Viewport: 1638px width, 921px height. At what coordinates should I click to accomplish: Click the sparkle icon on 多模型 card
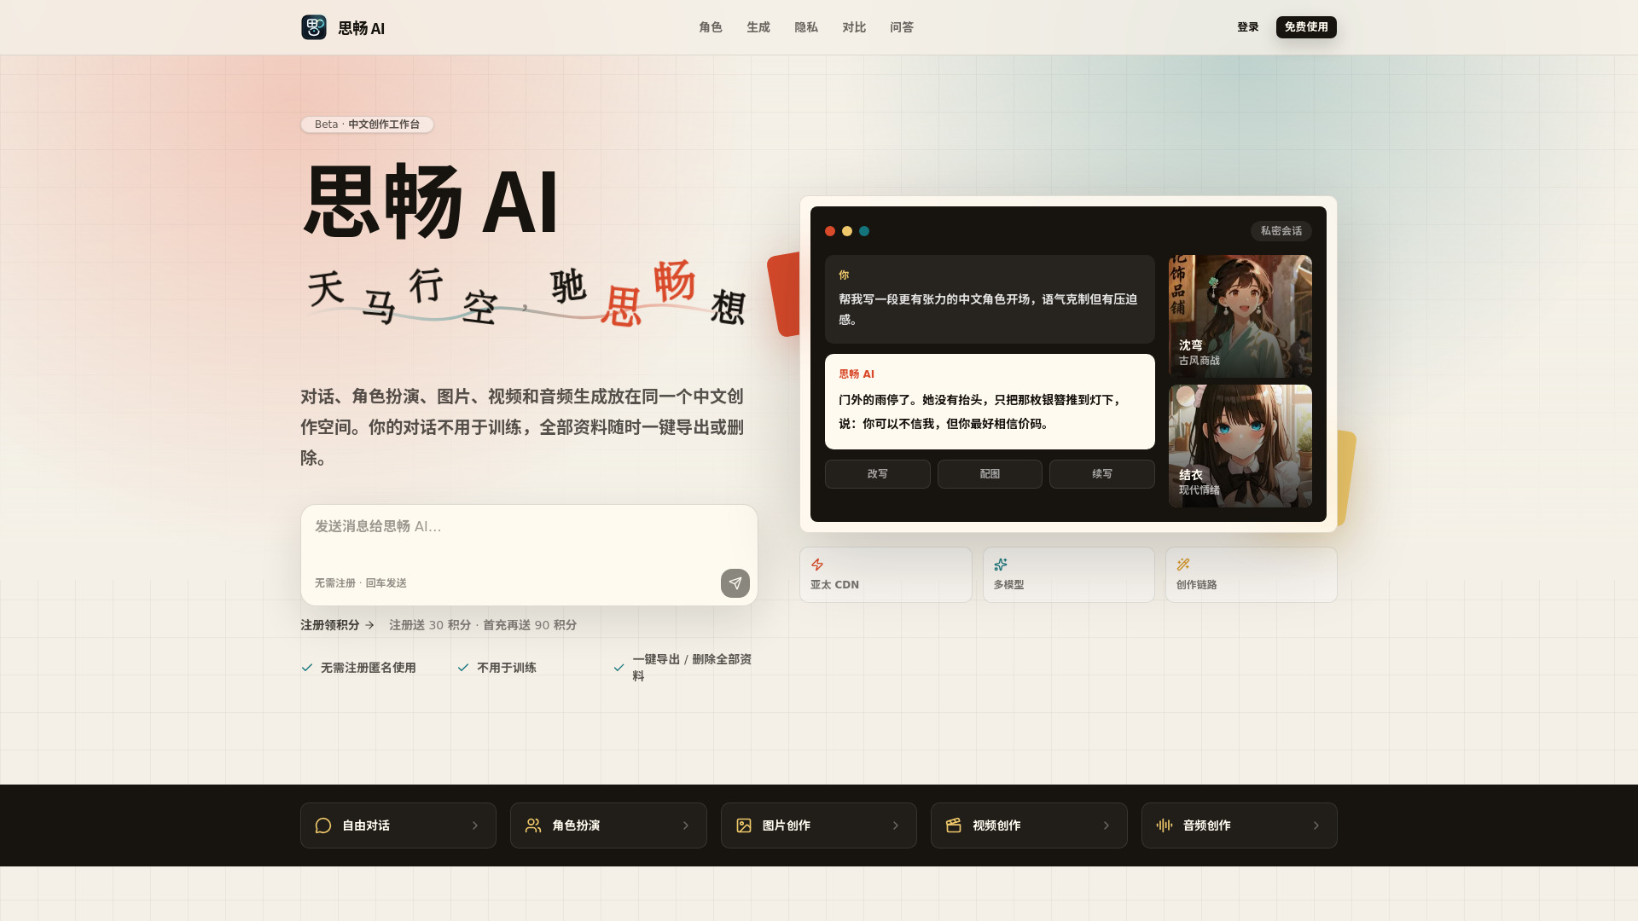coord(1001,565)
